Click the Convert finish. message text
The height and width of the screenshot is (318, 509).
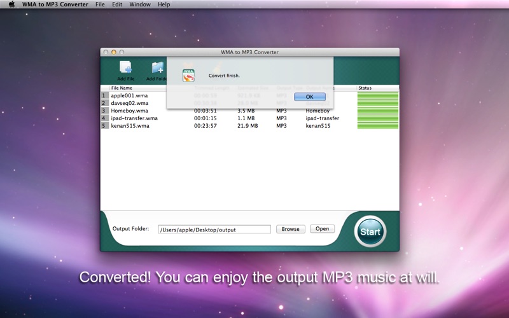pyautogui.click(x=224, y=75)
